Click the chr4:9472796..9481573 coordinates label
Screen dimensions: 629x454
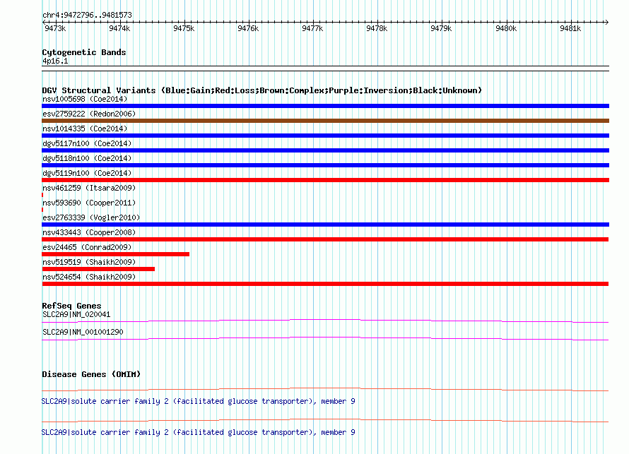[x=87, y=15]
